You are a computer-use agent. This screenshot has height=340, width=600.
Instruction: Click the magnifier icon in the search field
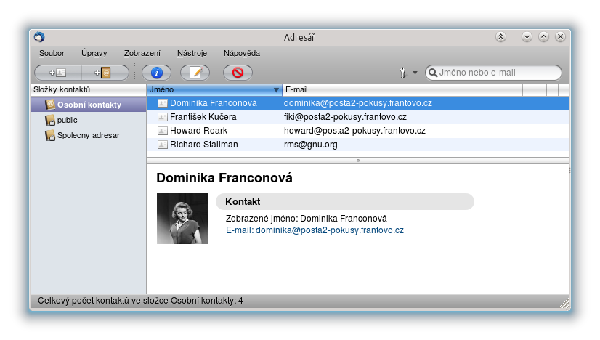432,73
